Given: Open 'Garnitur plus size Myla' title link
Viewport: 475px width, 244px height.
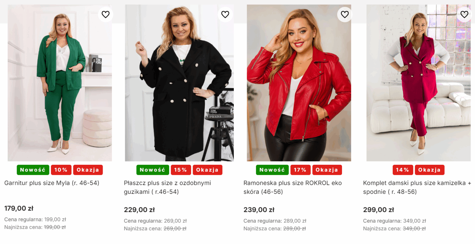Looking at the screenshot, I should (x=52, y=183).
